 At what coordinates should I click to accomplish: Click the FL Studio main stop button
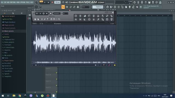click(48, 2)
